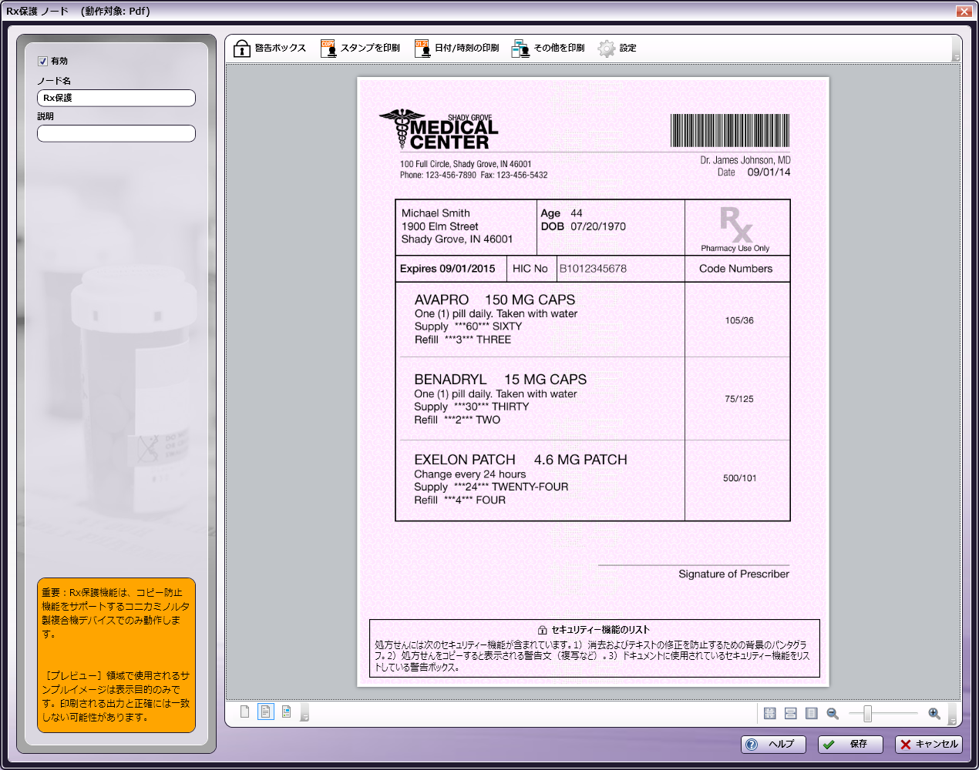Viewport: 979px width, 770px height.
Task: Fit the whole page in the preview
Action: point(769,714)
